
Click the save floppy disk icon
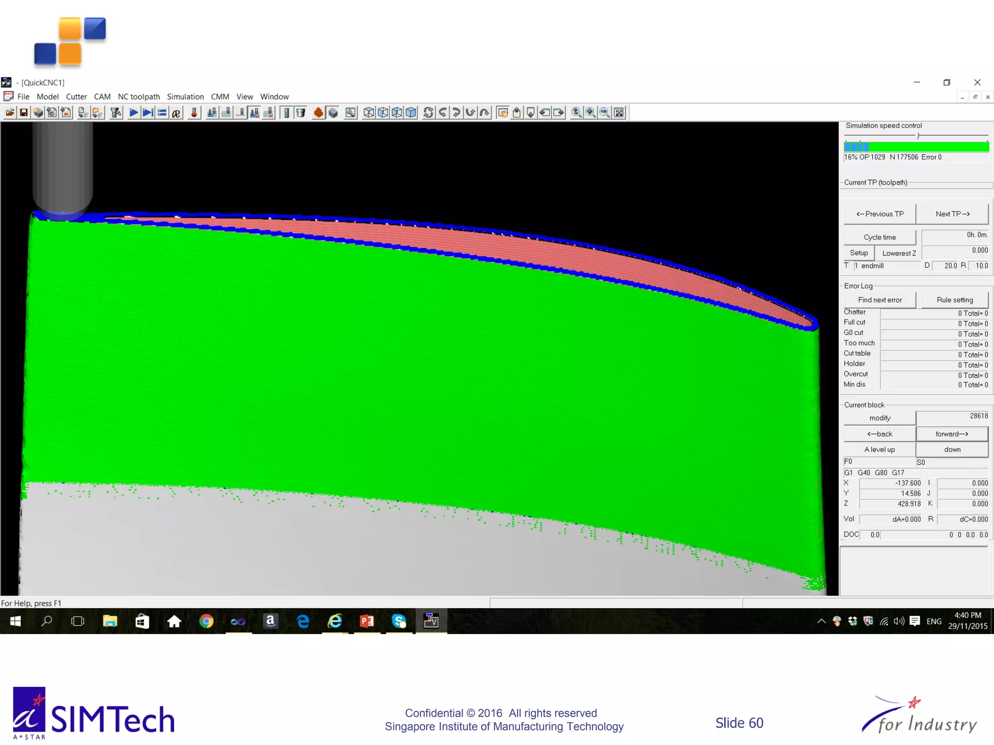click(23, 113)
